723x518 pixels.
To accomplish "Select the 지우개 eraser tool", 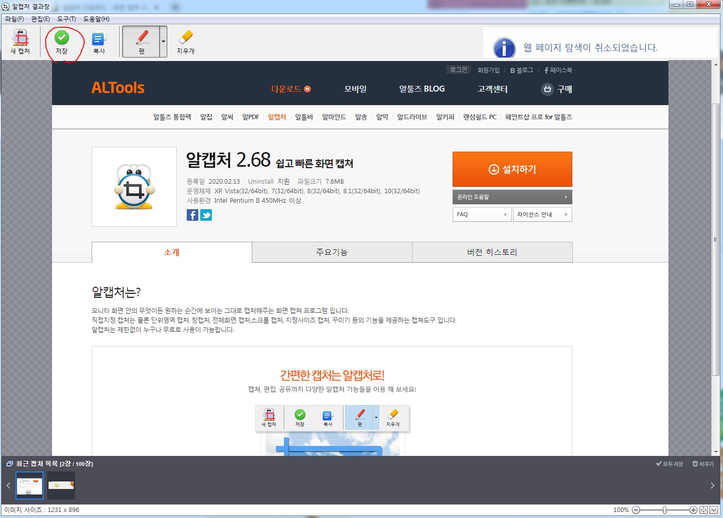I will [185, 42].
